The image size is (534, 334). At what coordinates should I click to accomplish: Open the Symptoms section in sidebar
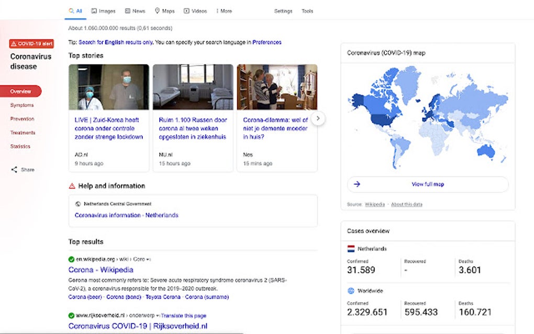22,105
